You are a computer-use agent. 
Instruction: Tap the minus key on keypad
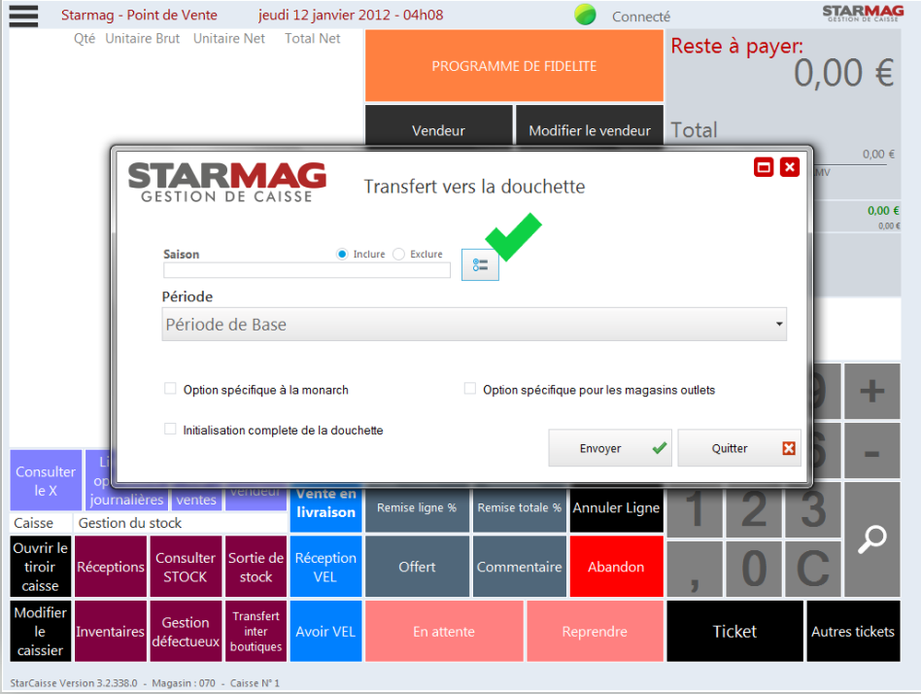pos(872,451)
